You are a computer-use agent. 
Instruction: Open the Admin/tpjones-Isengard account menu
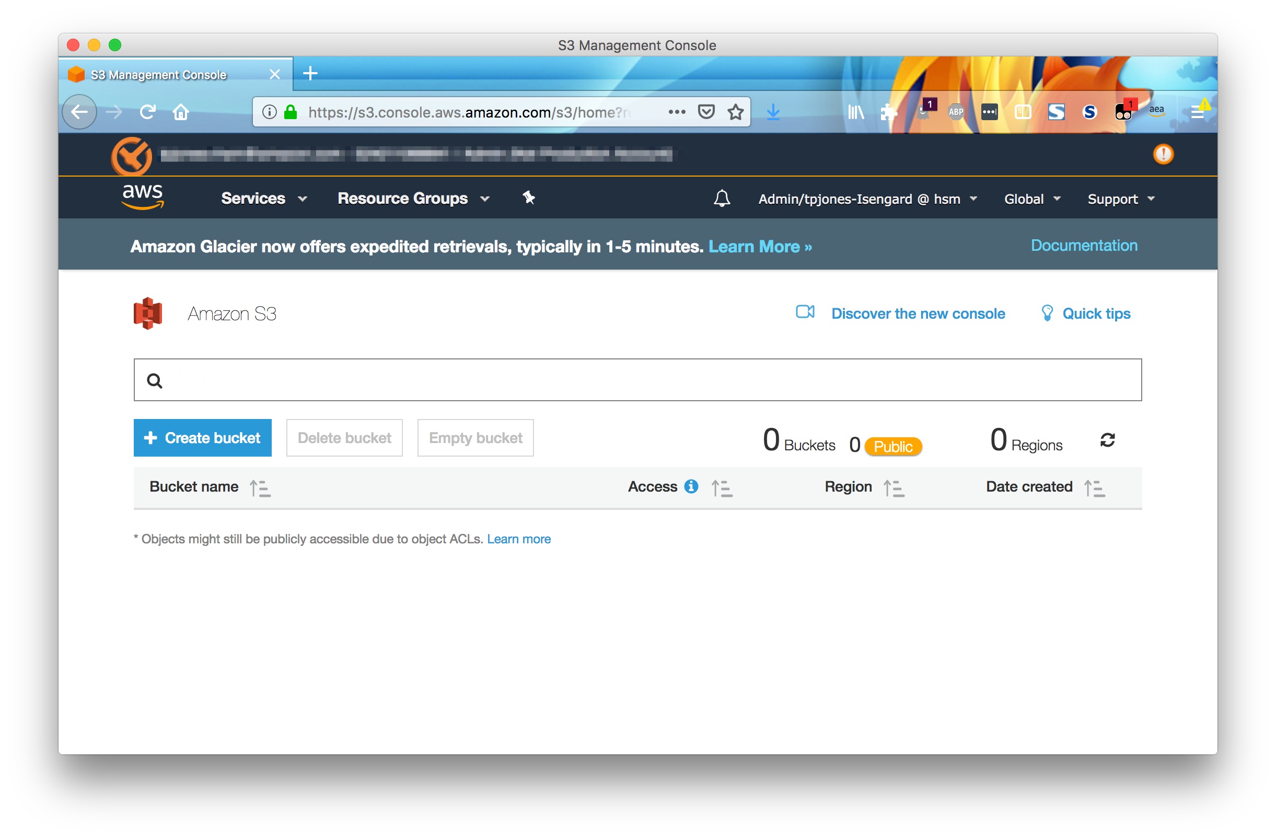click(868, 199)
